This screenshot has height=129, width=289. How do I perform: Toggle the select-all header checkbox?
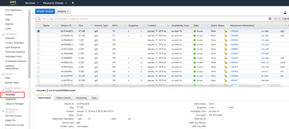[x=38, y=26]
